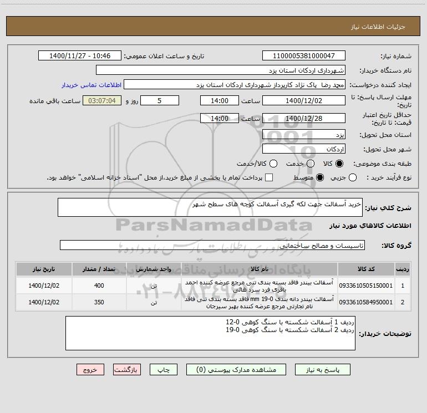Choose the جزیی purchase type radio
427x413 pixels.
[x=352, y=177]
